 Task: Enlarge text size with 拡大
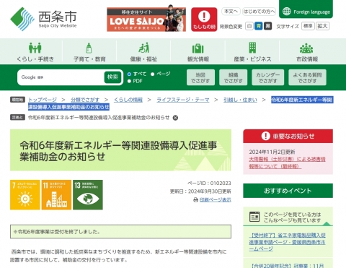tap(322, 26)
